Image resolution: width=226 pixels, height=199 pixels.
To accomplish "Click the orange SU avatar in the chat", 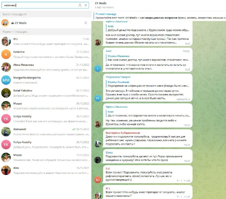I will click(x=97, y=180).
